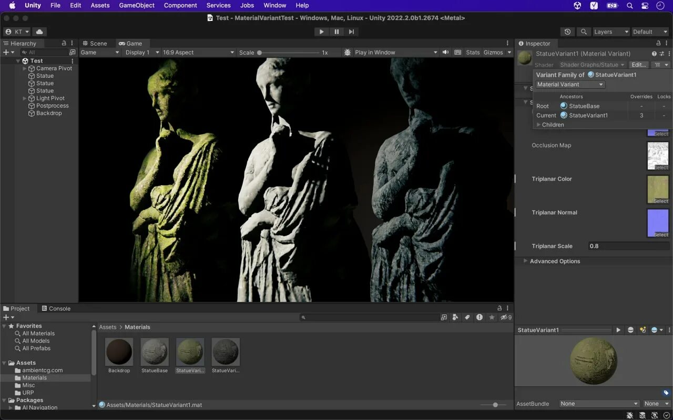The image size is (673, 420).
Task: Open the AssetBundle None dropdown
Action: point(598,404)
